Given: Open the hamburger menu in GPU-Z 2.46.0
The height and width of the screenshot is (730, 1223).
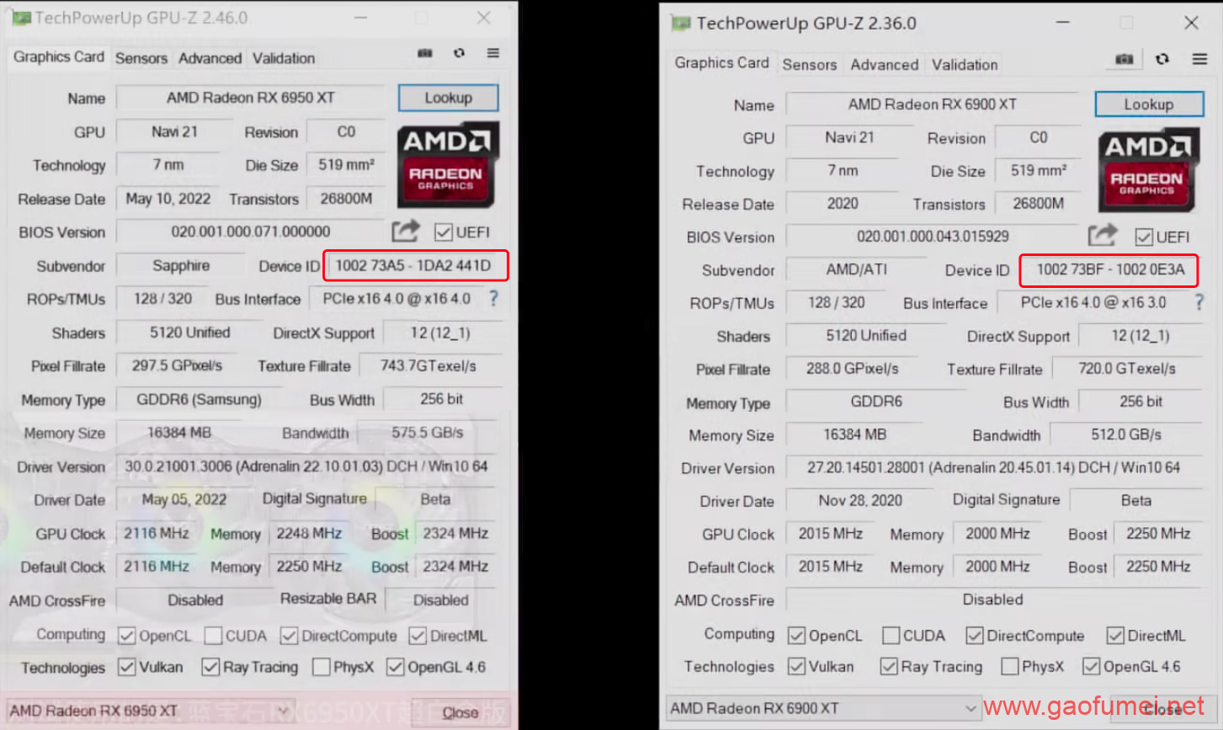Looking at the screenshot, I should tap(493, 53).
